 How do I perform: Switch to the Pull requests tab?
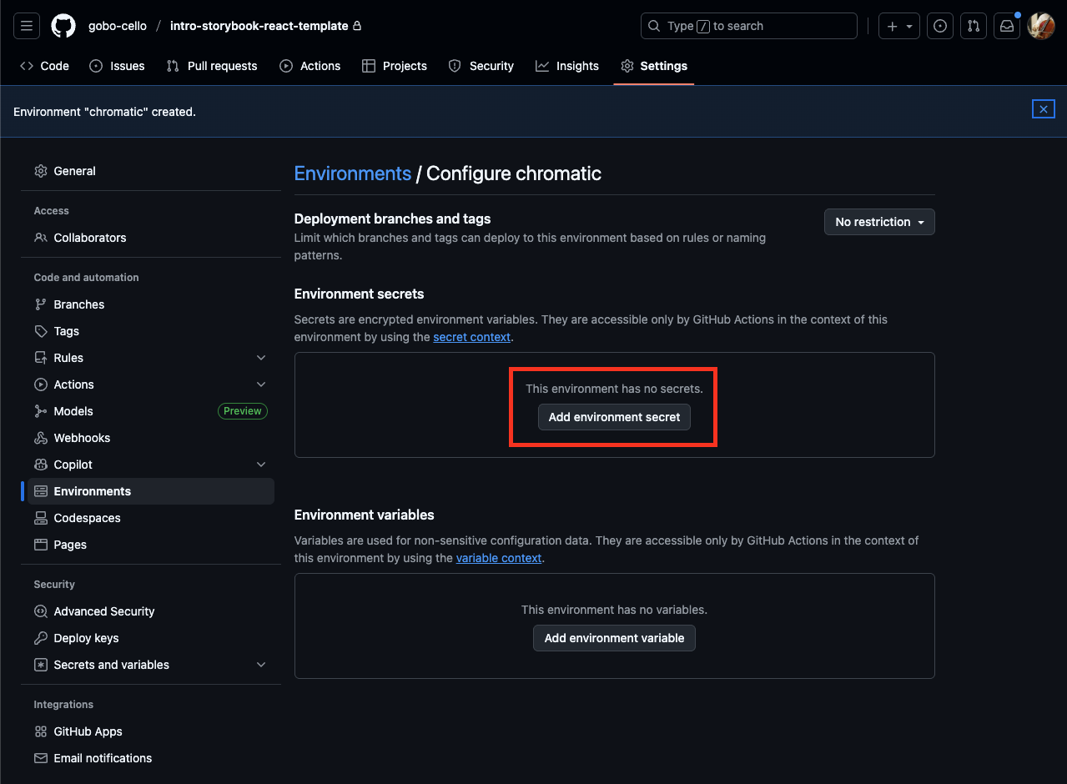click(x=212, y=66)
